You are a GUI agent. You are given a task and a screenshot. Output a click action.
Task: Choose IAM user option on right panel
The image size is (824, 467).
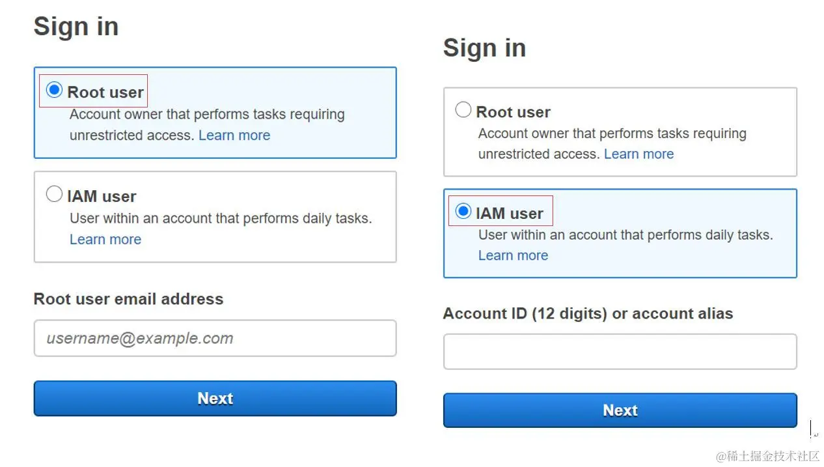tap(463, 210)
